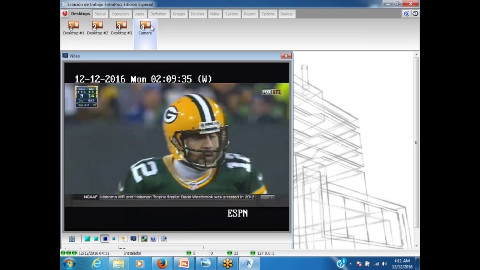480x270 pixels.
Task: Open the Devices tab
Action: [197, 14]
